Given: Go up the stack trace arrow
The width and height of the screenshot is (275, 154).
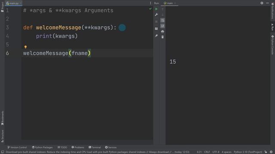Looking at the screenshot, I should point(162,9).
